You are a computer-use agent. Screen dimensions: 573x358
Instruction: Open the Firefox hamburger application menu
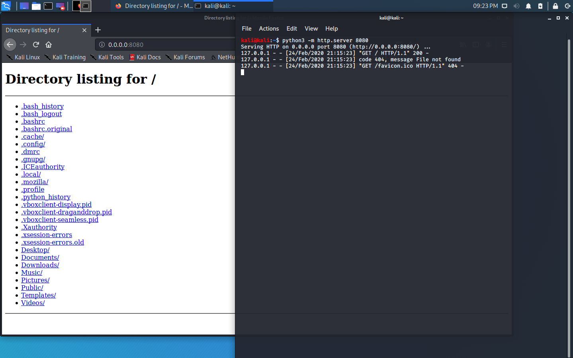(504, 45)
